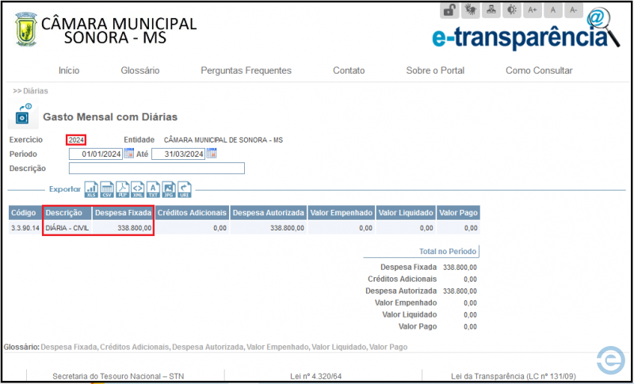
Task: Export the table as XLS
Action: [91, 189]
